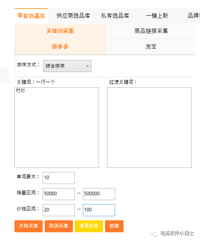Clear everything with yellow 清理全部 button
The height and width of the screenshot is (242, 200).
89,226
